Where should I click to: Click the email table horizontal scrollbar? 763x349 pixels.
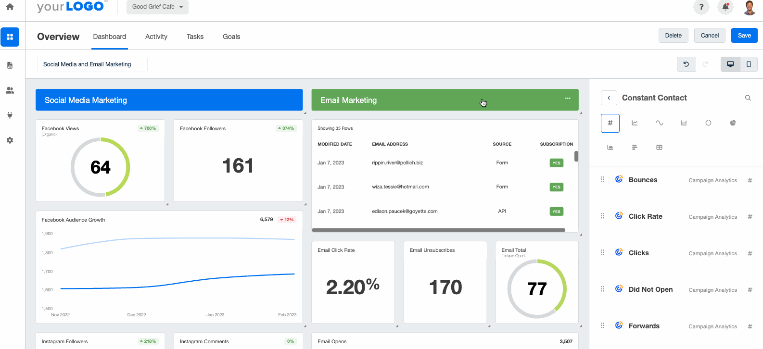pyautogui.click(x=438, y=230)
